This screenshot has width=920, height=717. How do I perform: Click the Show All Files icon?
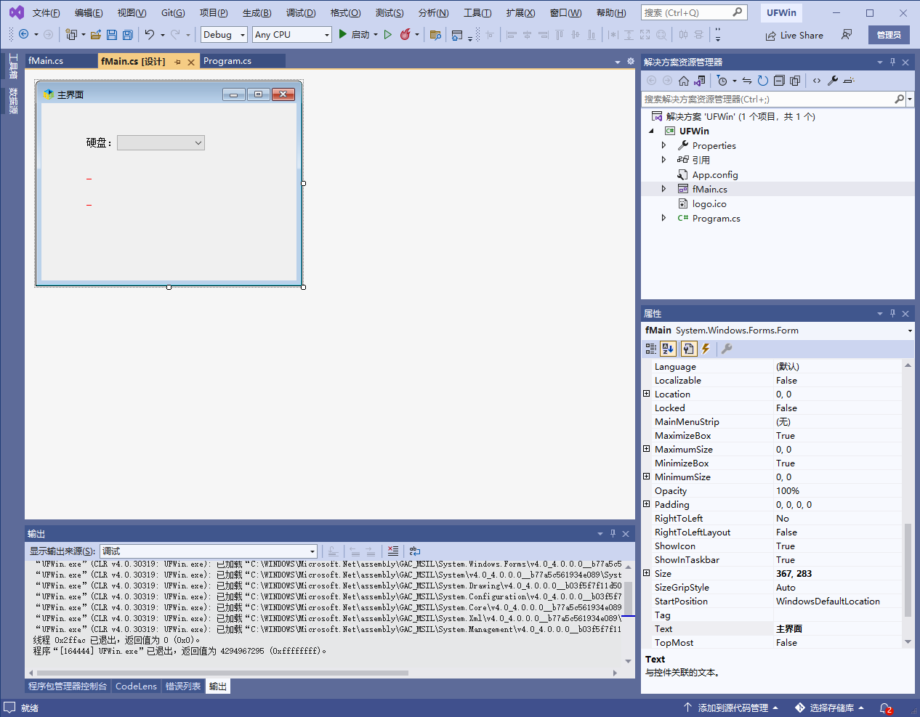click(795, 81)
